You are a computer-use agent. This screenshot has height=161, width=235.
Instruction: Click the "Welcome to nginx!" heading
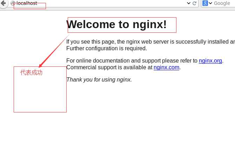tap(116, 25)
